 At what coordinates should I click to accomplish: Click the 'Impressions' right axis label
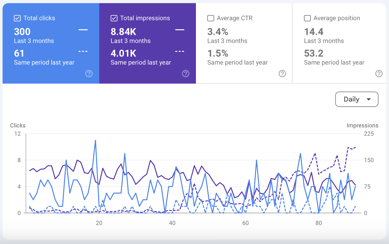click(362, 125)
